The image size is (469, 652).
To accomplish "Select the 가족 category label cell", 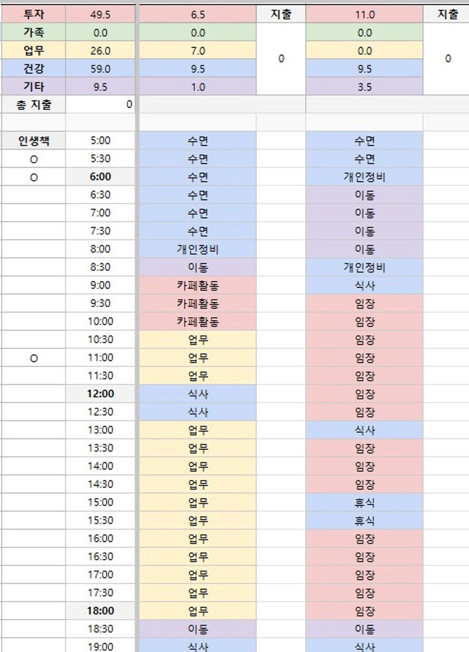I will (33, 33).
